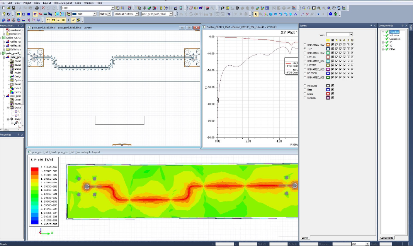Click the red Delete X icon

[x=43, y=8]
